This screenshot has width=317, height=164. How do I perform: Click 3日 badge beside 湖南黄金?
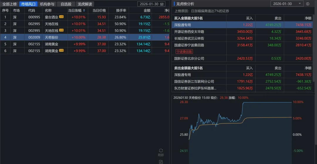pos(61,51)
